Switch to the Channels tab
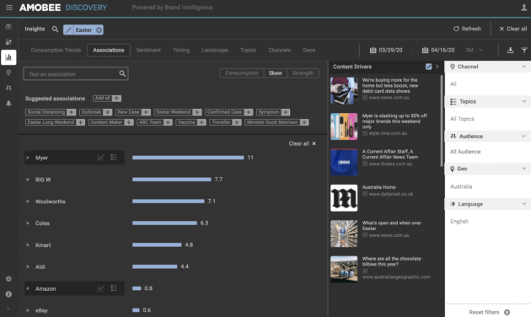This screenshot has height=317, width=531. 279,50
